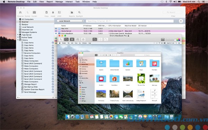Sort by the IP Address column header
The width and height of the screenshot is (208, 130).
point(87,26)
